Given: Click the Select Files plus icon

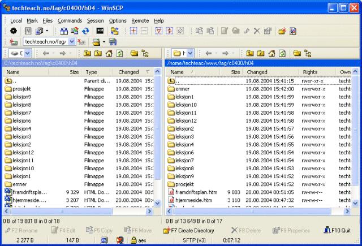Looking at the screenshot, I should (x=133, y=31).
